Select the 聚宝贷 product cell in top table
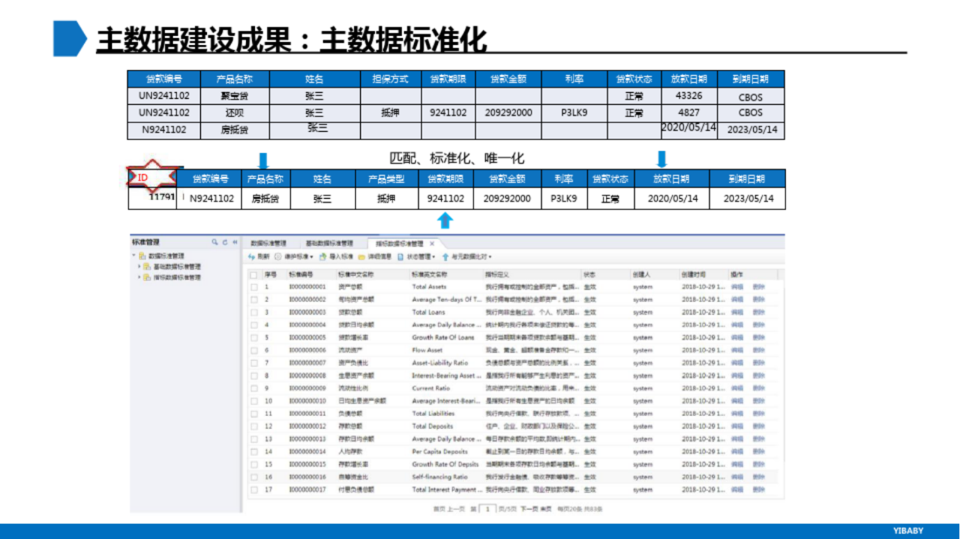 (x=235, y=96)
